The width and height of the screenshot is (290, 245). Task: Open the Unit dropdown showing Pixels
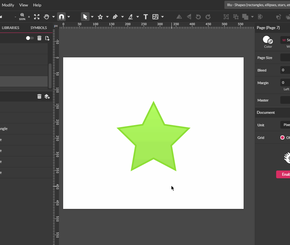pyautogui.click(x=285, y=125)
